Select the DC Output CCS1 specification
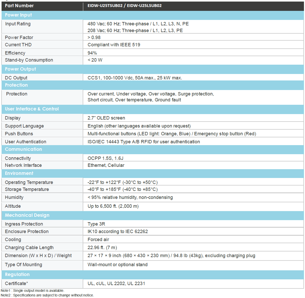The image size is (305, 298). tap(135, 78)
